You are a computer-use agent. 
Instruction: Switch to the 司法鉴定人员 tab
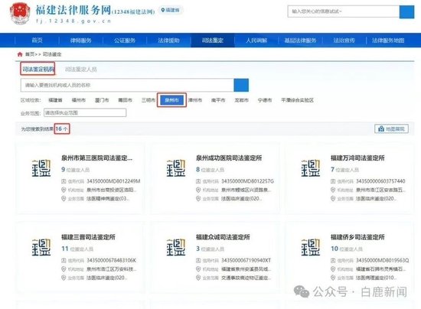pos(81,70)
